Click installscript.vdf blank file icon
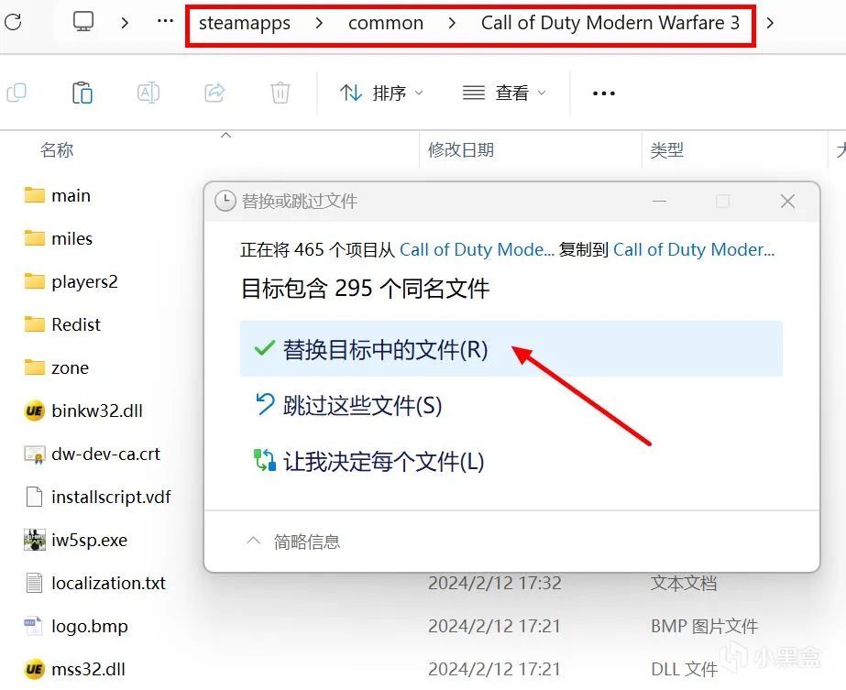Viewport: 846px width, 690px height. [35, 497]
